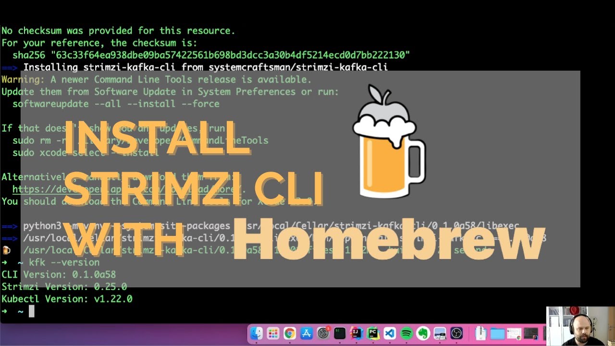Click the terminal cursor at the prompt
Image resolution: width=615 pixels, height=346 pixels.
32,311
